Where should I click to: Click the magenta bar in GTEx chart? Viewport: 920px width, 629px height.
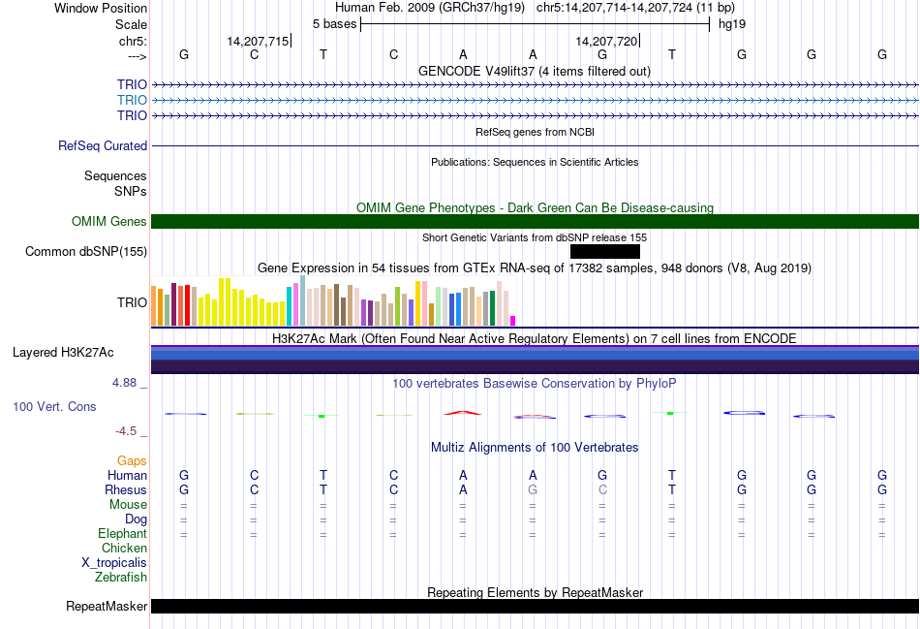[513, 321]
